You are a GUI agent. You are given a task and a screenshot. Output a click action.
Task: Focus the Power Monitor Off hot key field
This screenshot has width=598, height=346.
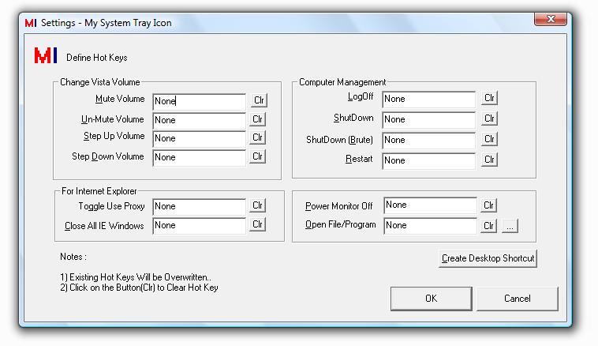[x=431, y=205]
